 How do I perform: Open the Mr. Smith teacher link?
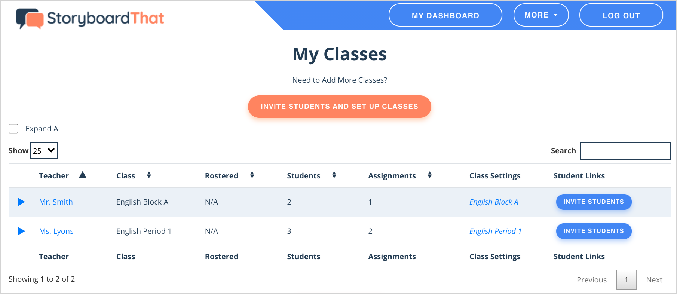(56, 202)
